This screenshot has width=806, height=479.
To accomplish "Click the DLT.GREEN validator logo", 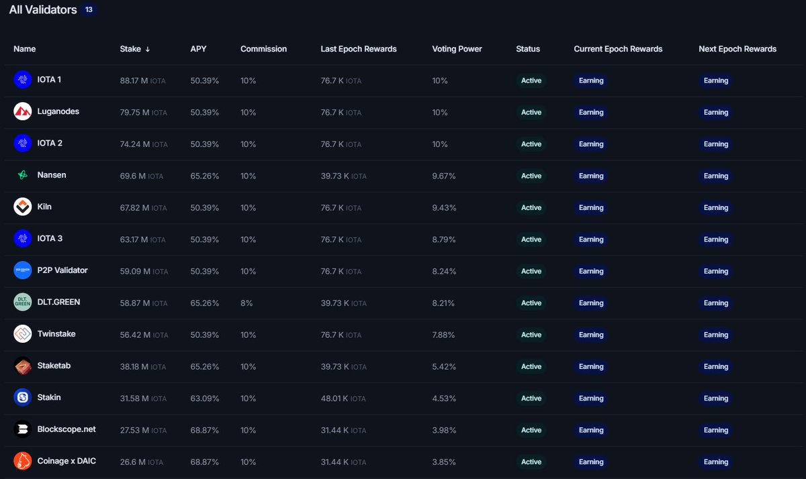I will pyautogui.click(x=23, y=303).
